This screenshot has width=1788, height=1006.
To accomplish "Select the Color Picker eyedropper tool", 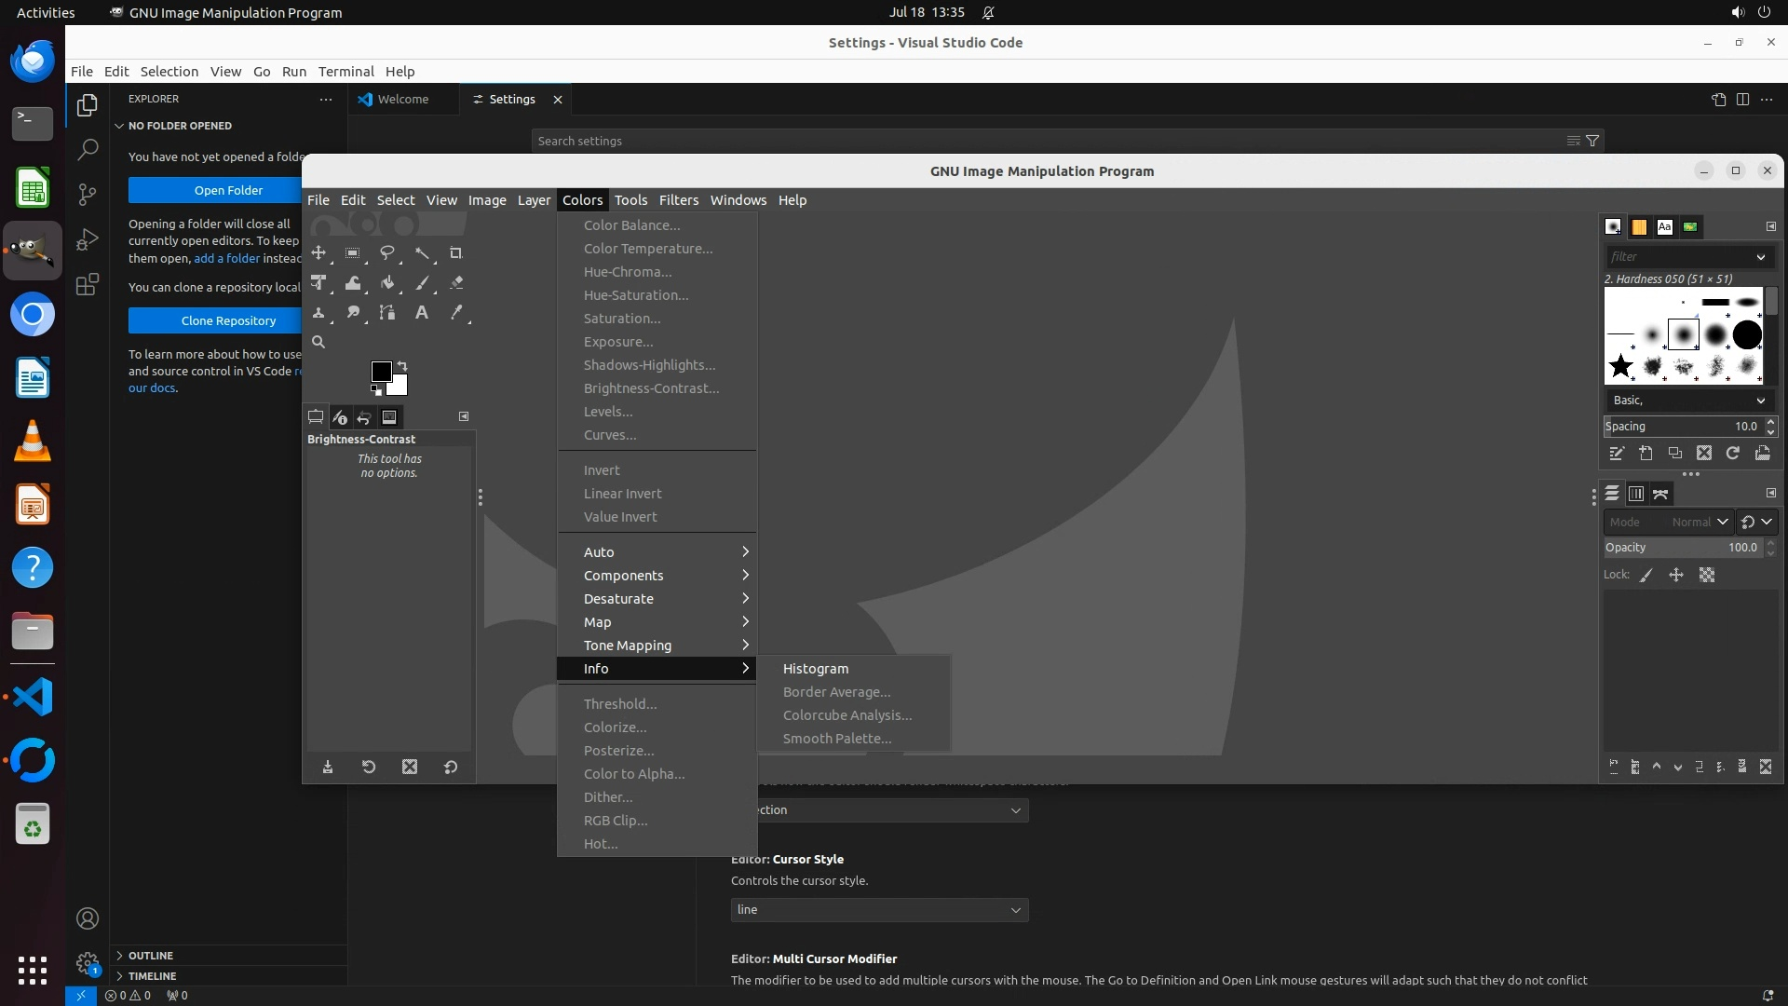I will coord(456,313).
